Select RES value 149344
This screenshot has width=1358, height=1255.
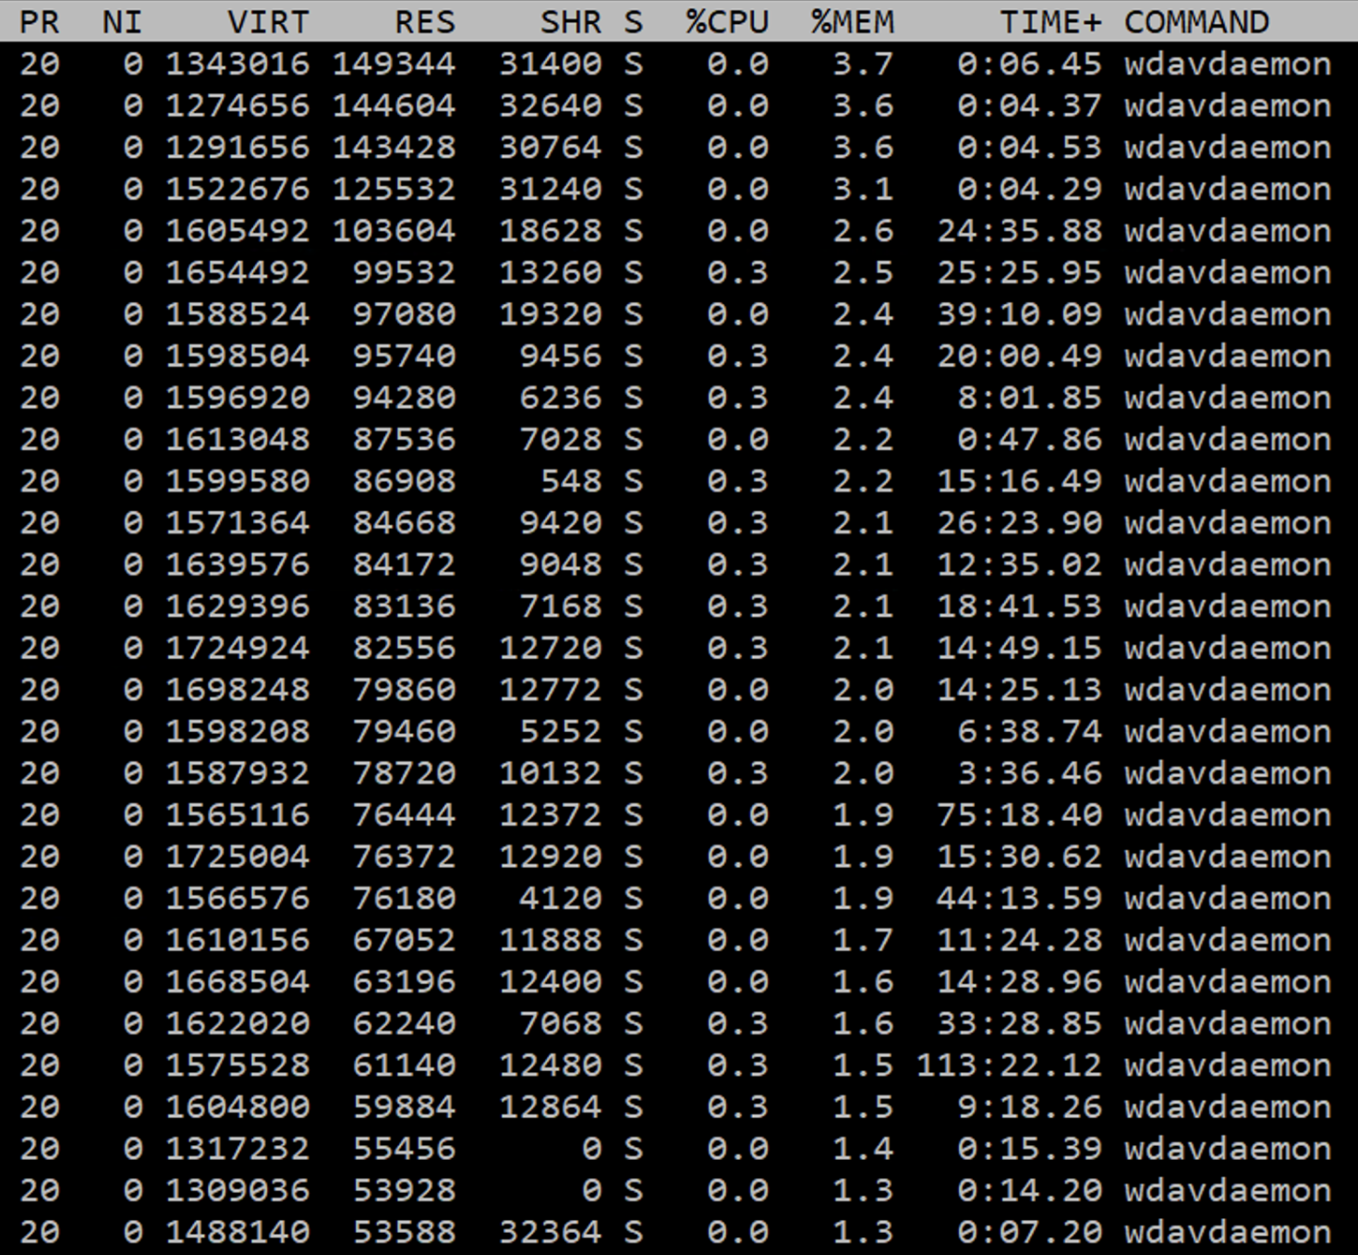[394, 64]
